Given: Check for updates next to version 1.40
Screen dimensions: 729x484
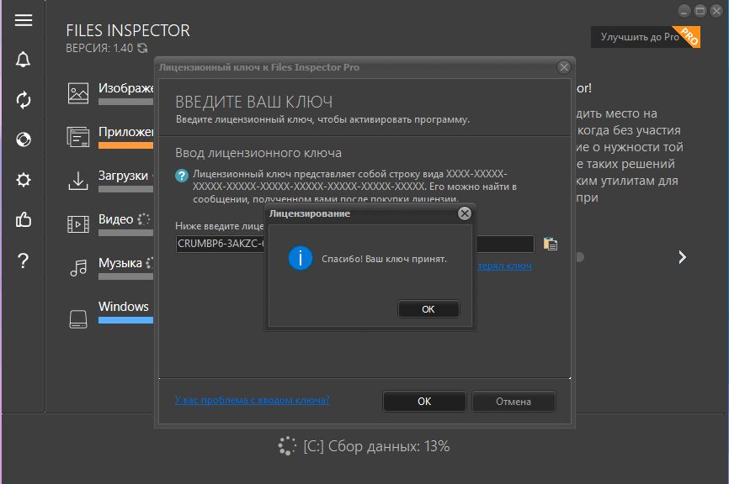Looking at the screenshot, I should 142,48.
